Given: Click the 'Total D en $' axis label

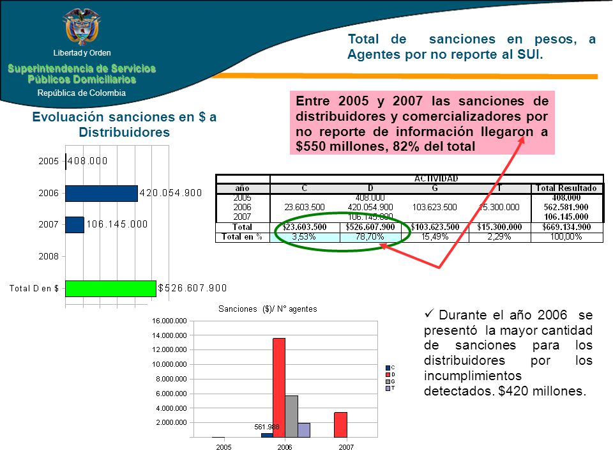Looking at the screenshot, I should coord(34,289).
